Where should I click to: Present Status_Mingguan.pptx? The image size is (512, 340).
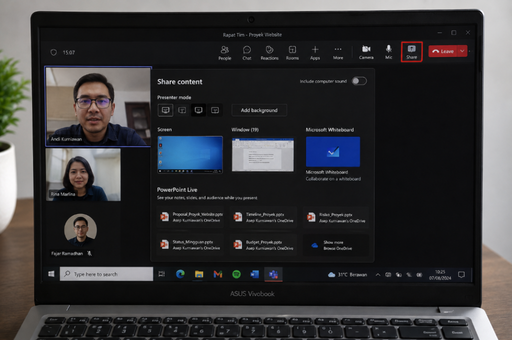(190, 245)
